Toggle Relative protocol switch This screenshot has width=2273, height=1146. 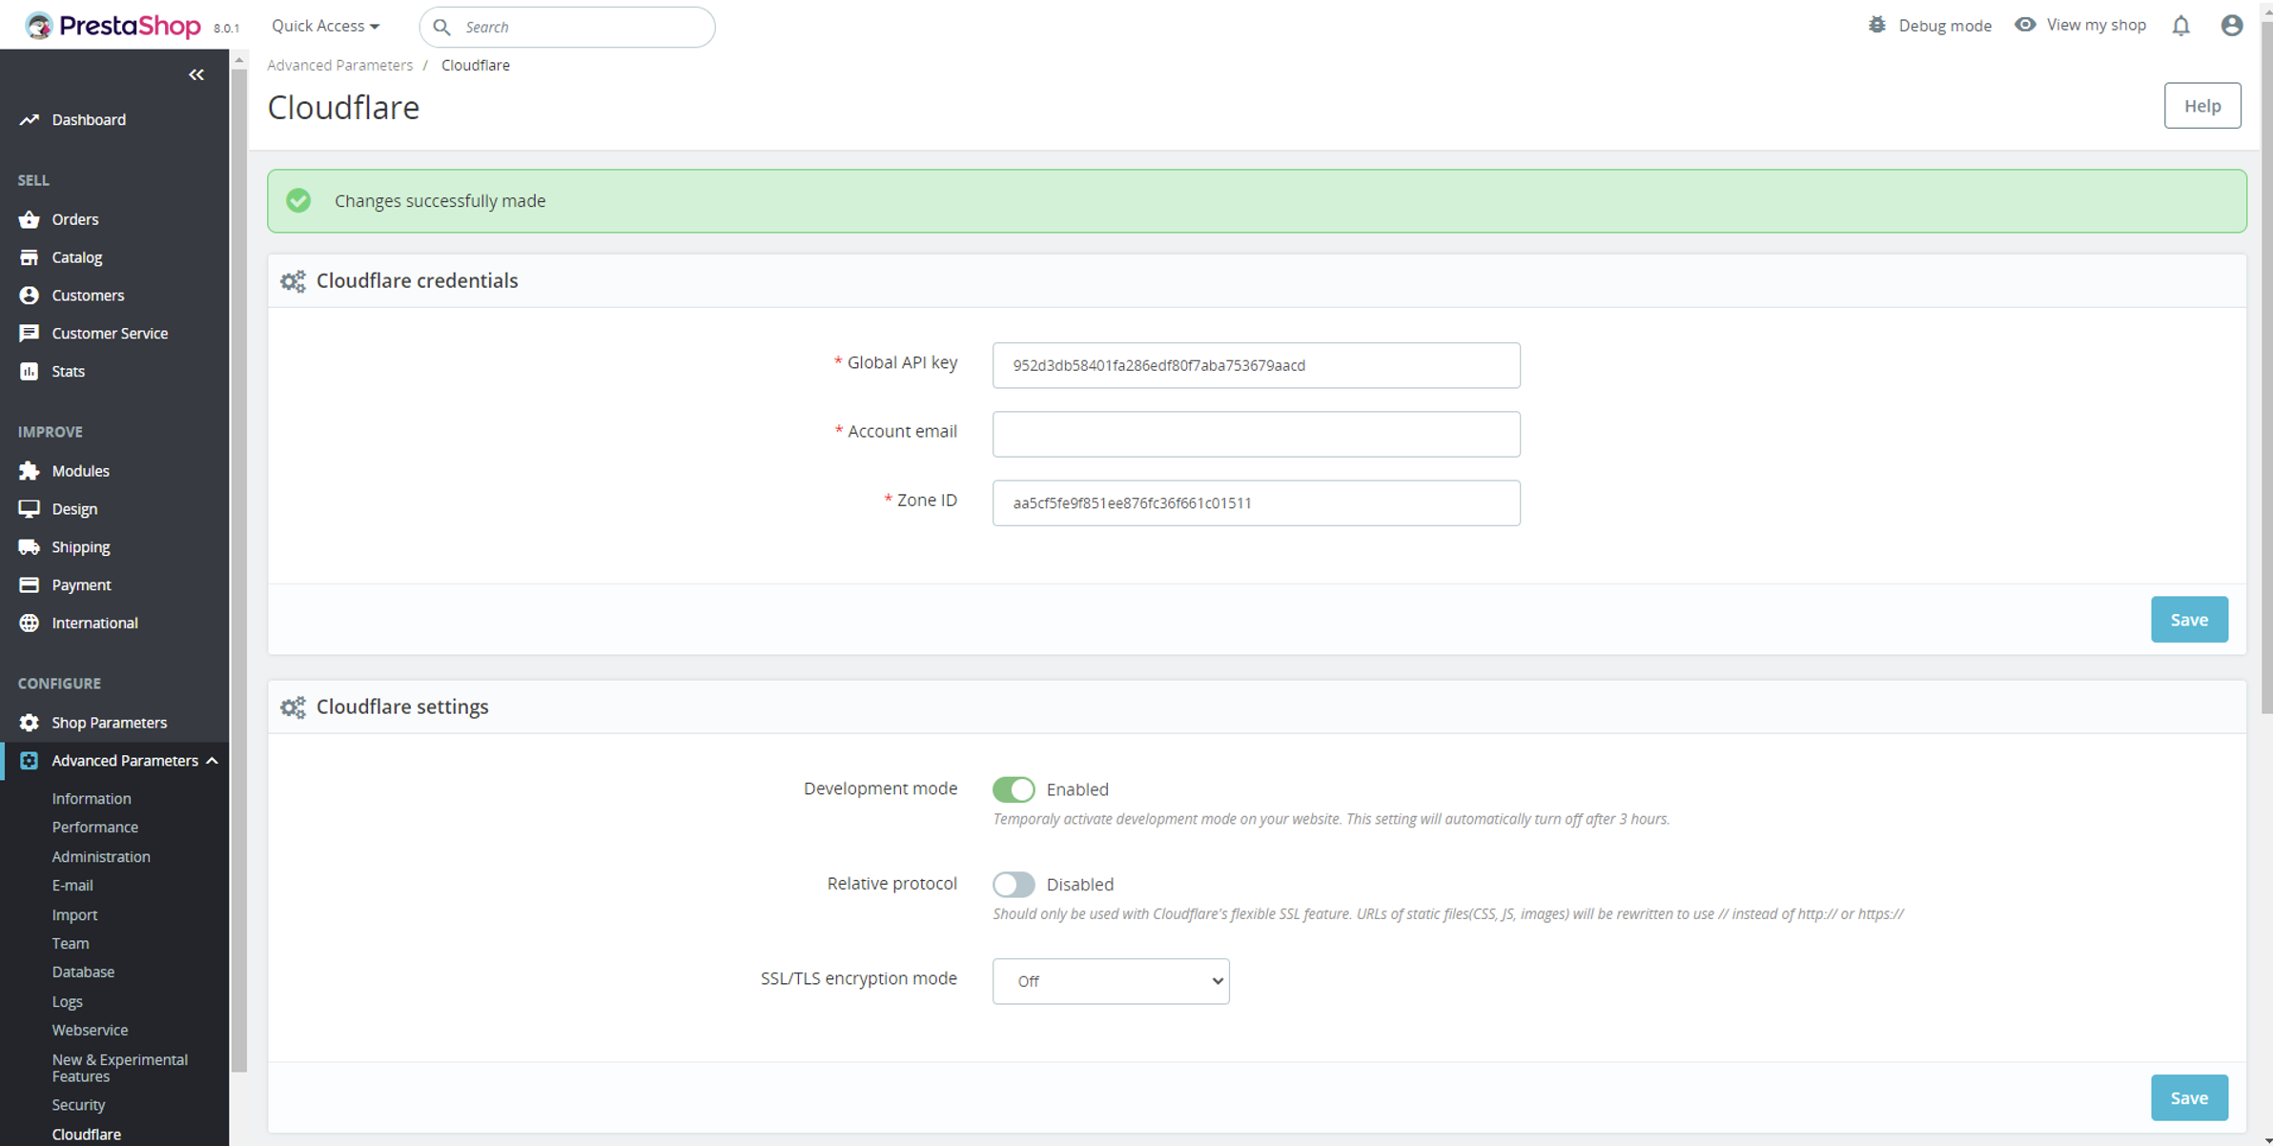pos(1014,885)
